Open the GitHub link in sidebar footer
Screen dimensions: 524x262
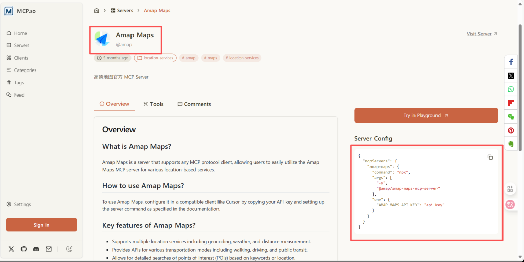tap(24, 249)
